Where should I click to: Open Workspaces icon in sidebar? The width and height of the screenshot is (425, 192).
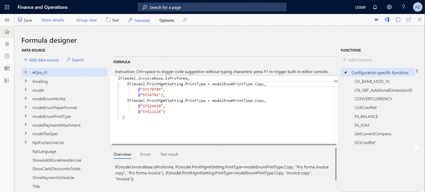point(7,68)
